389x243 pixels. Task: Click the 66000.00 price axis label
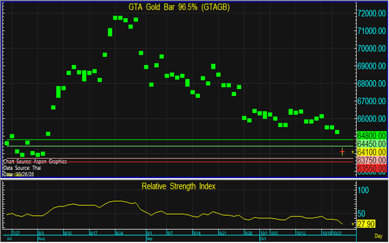pos(372,119)
